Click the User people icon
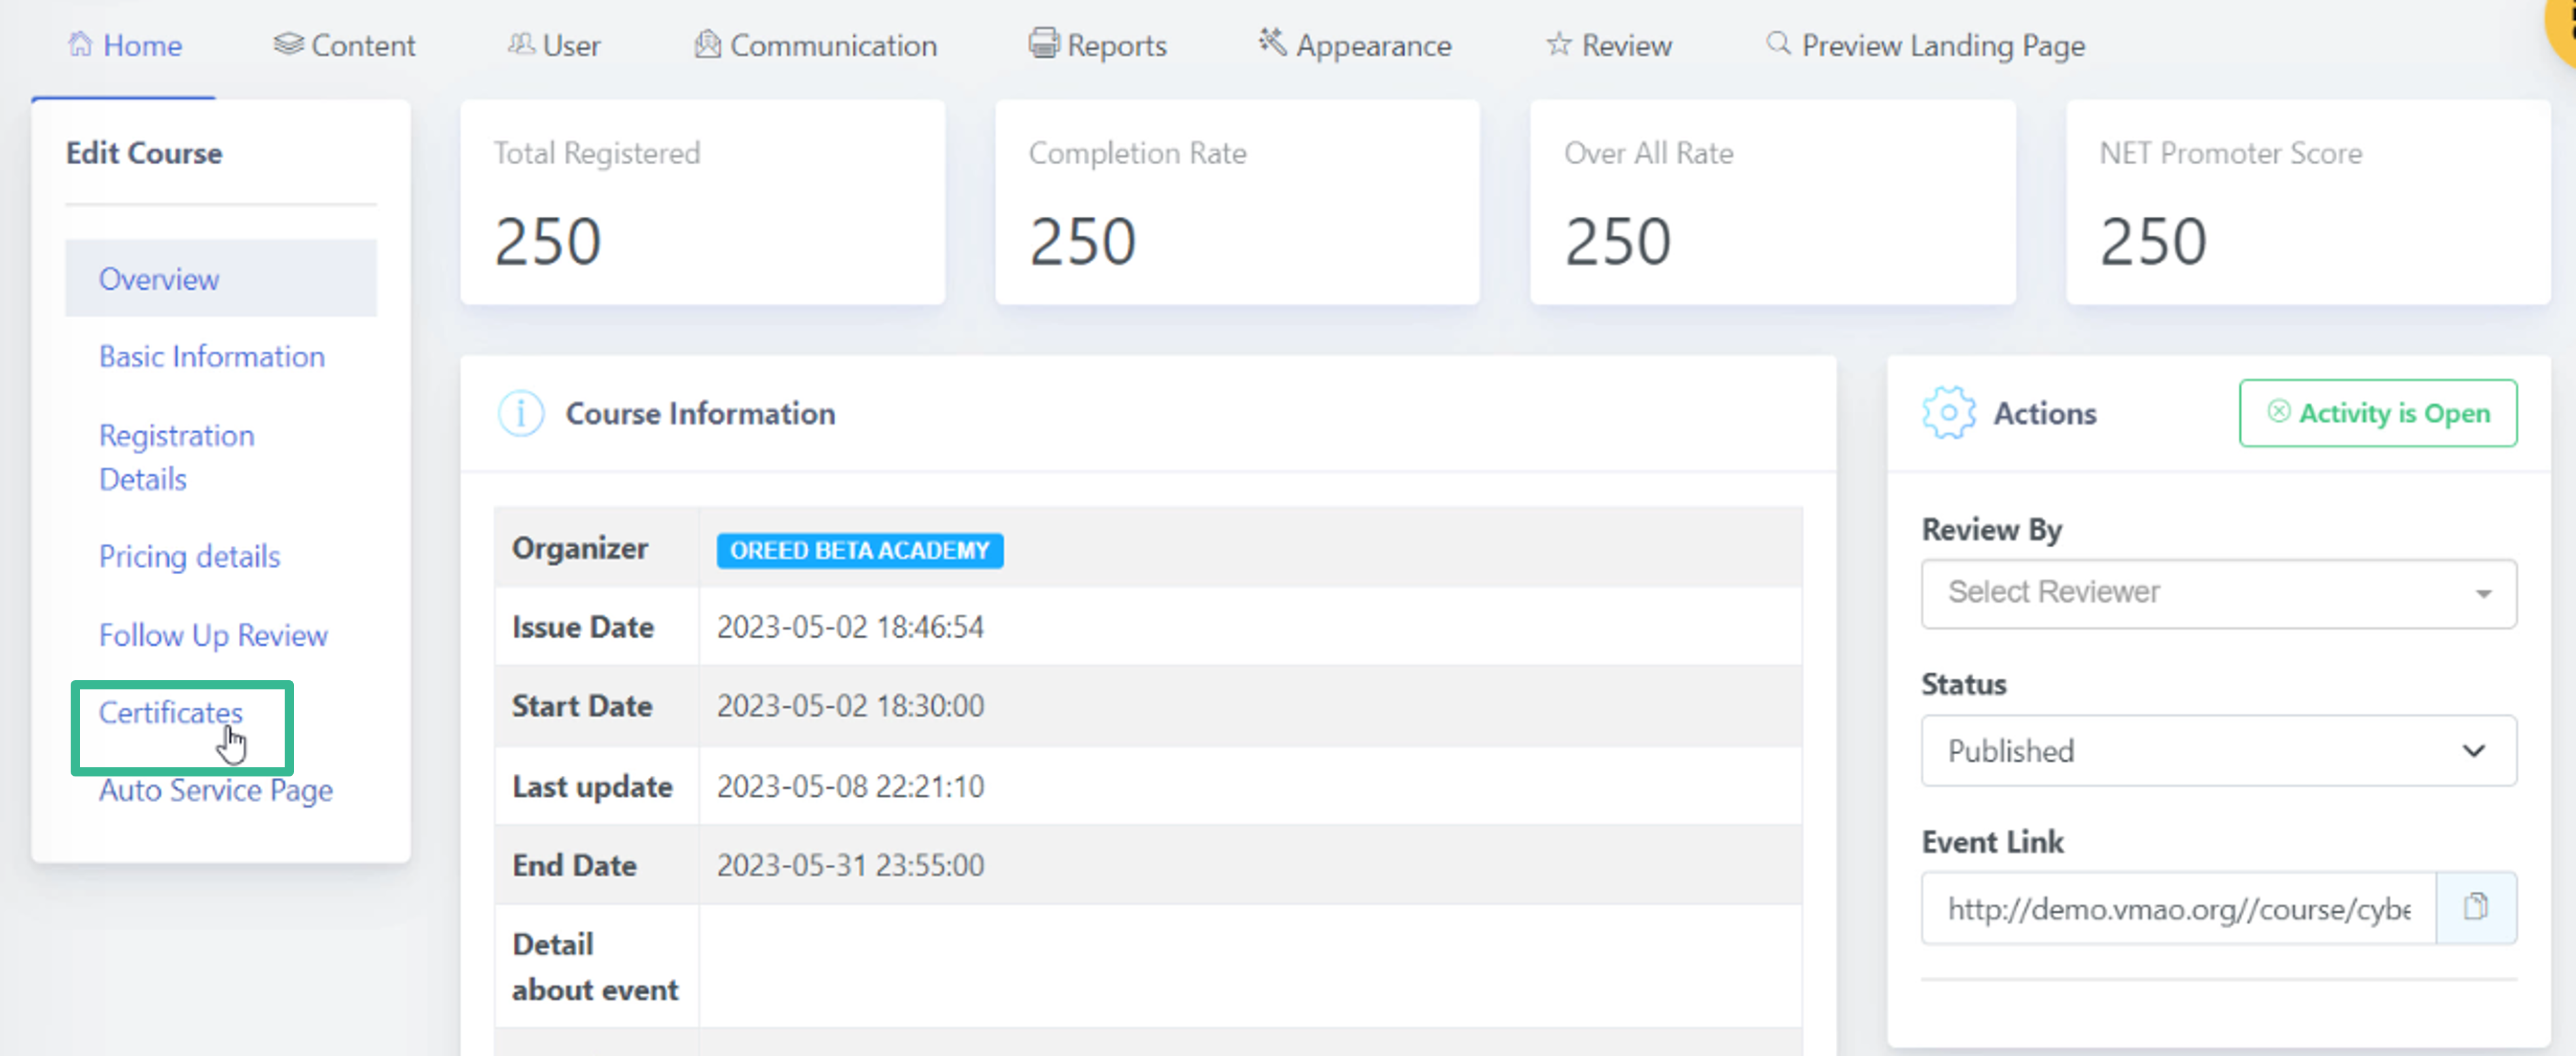The height and width of the screenshot is (1056, 2576). [521, 44]
